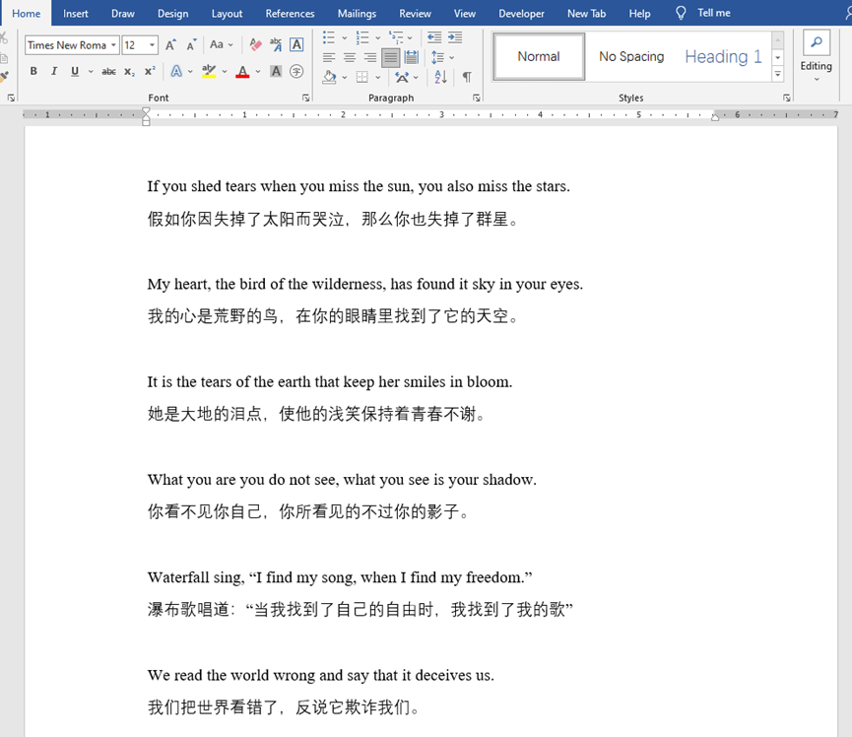Select the Strikethrough icon

pyautogui.click(x=108, y=71)
